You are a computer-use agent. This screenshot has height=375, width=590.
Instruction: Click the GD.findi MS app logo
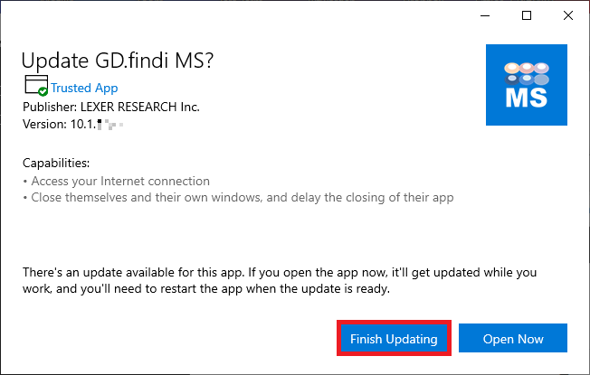click(526, 84)
